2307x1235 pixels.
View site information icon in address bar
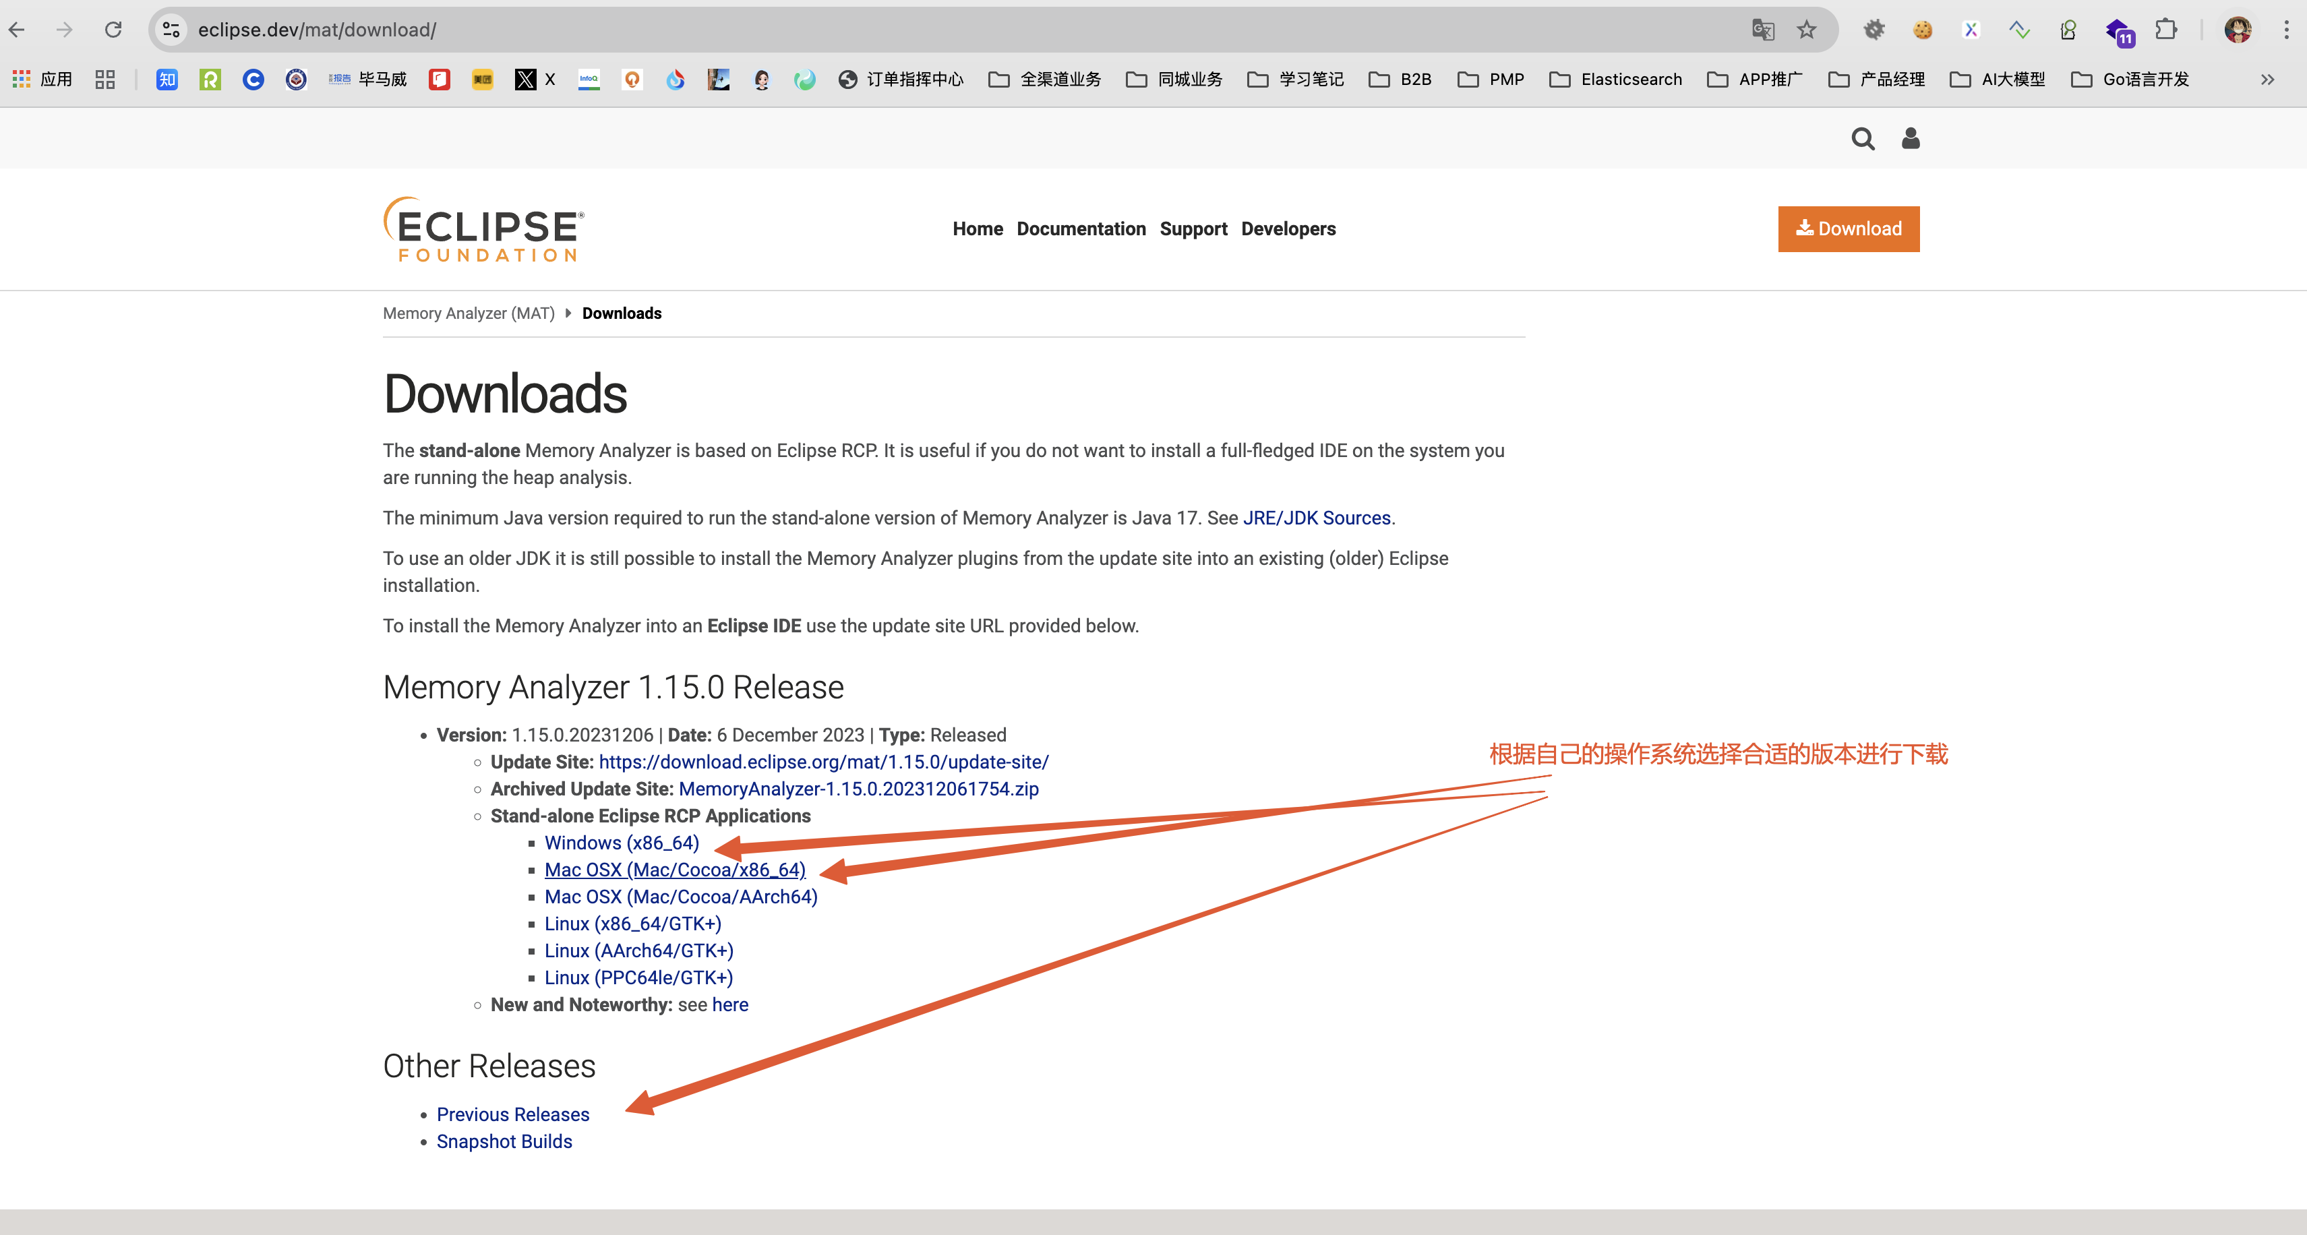(x=170, y=30)
